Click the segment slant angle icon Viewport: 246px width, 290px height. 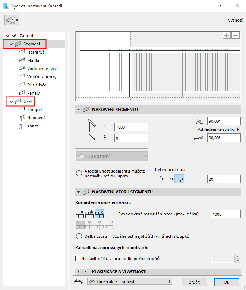pyautogui.click(x=199, y=121)
